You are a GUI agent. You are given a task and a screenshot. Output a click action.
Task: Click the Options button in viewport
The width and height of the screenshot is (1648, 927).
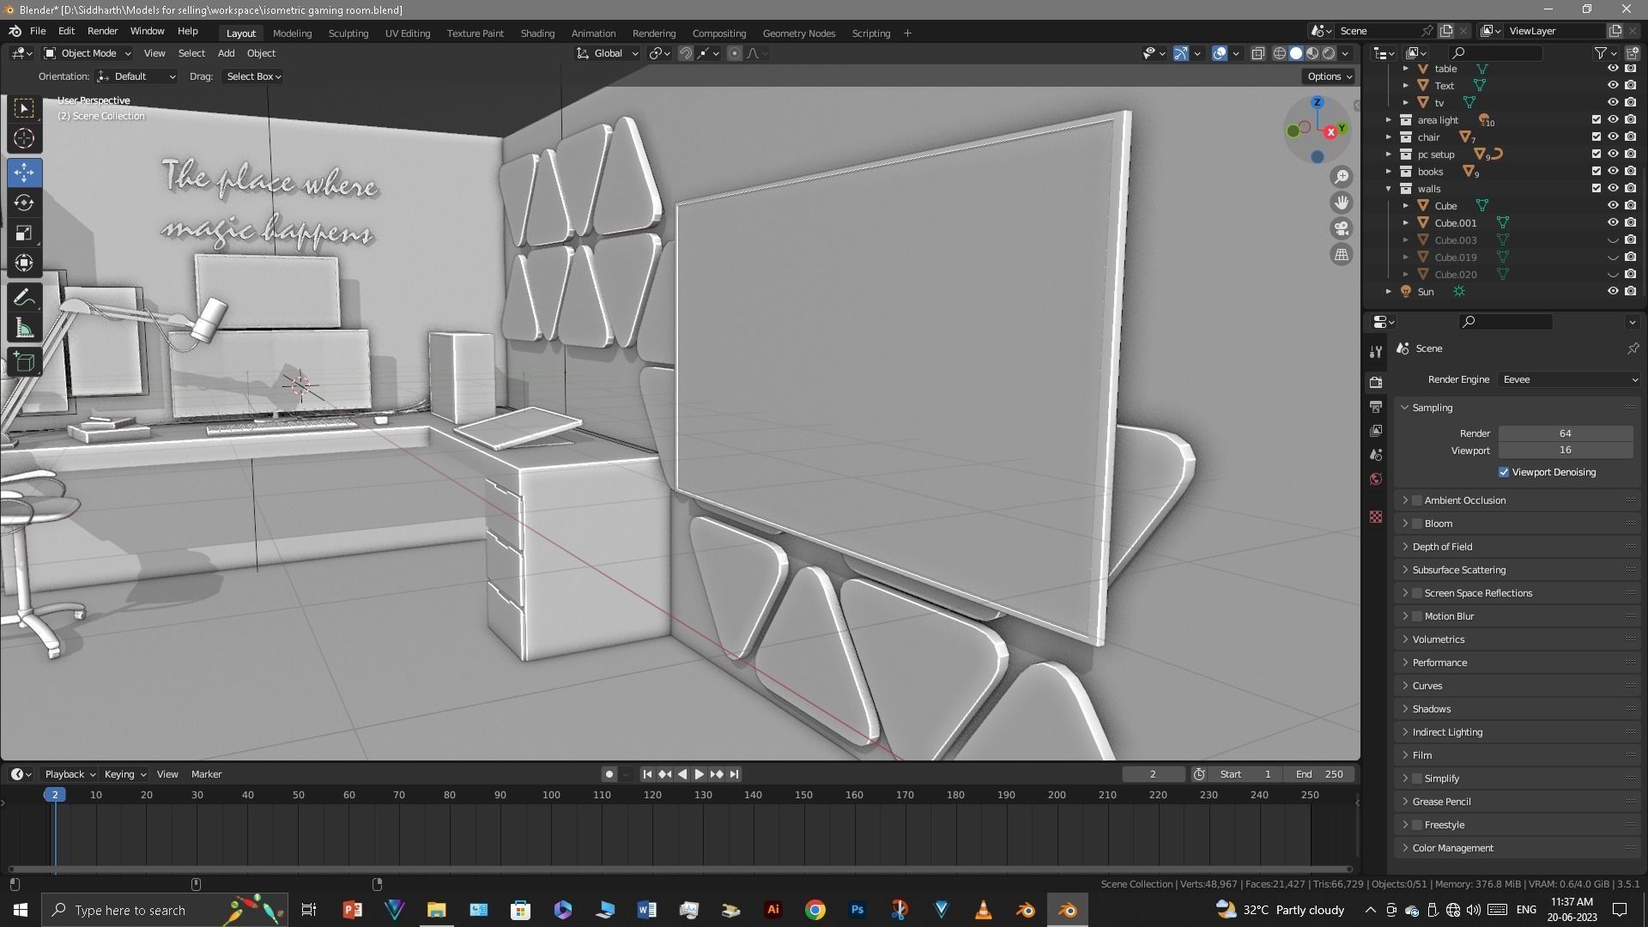(1330, 76)
